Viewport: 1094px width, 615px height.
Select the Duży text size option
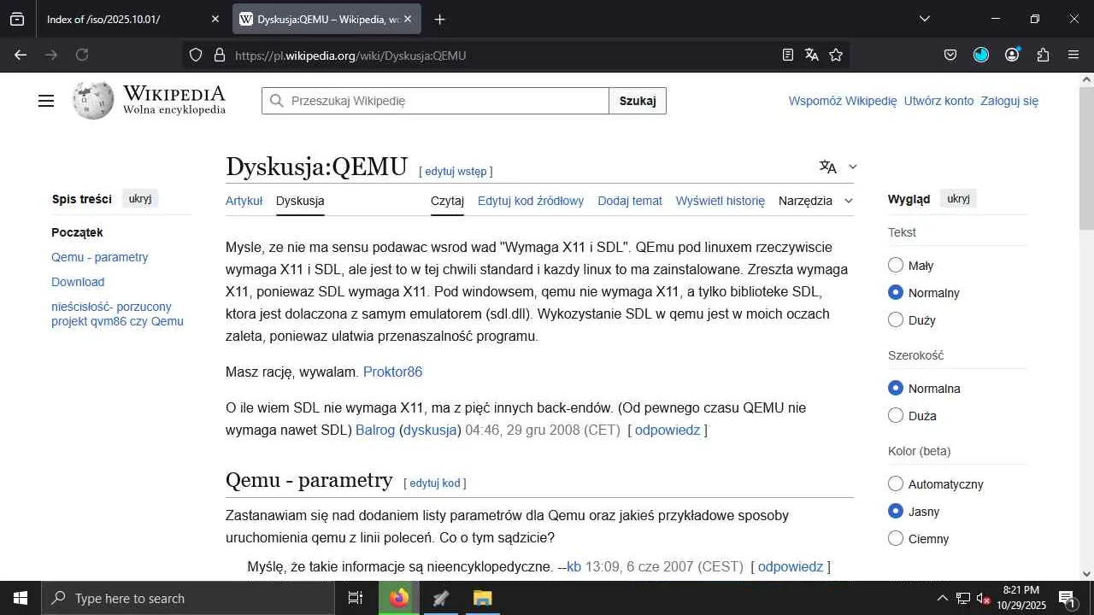tap(896, 319)
